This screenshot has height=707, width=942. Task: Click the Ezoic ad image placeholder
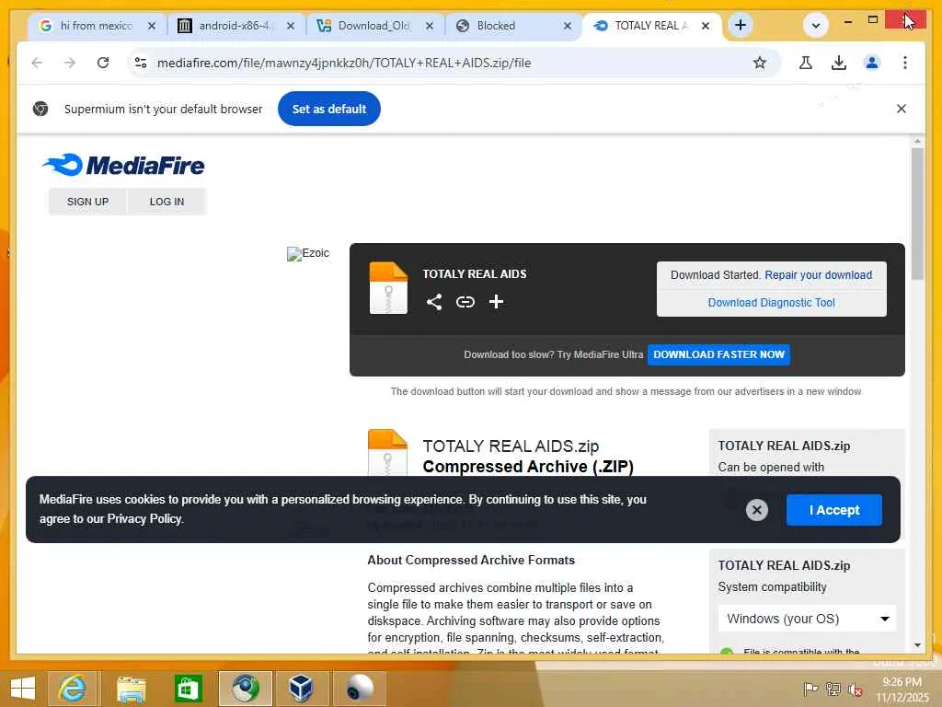307,253
